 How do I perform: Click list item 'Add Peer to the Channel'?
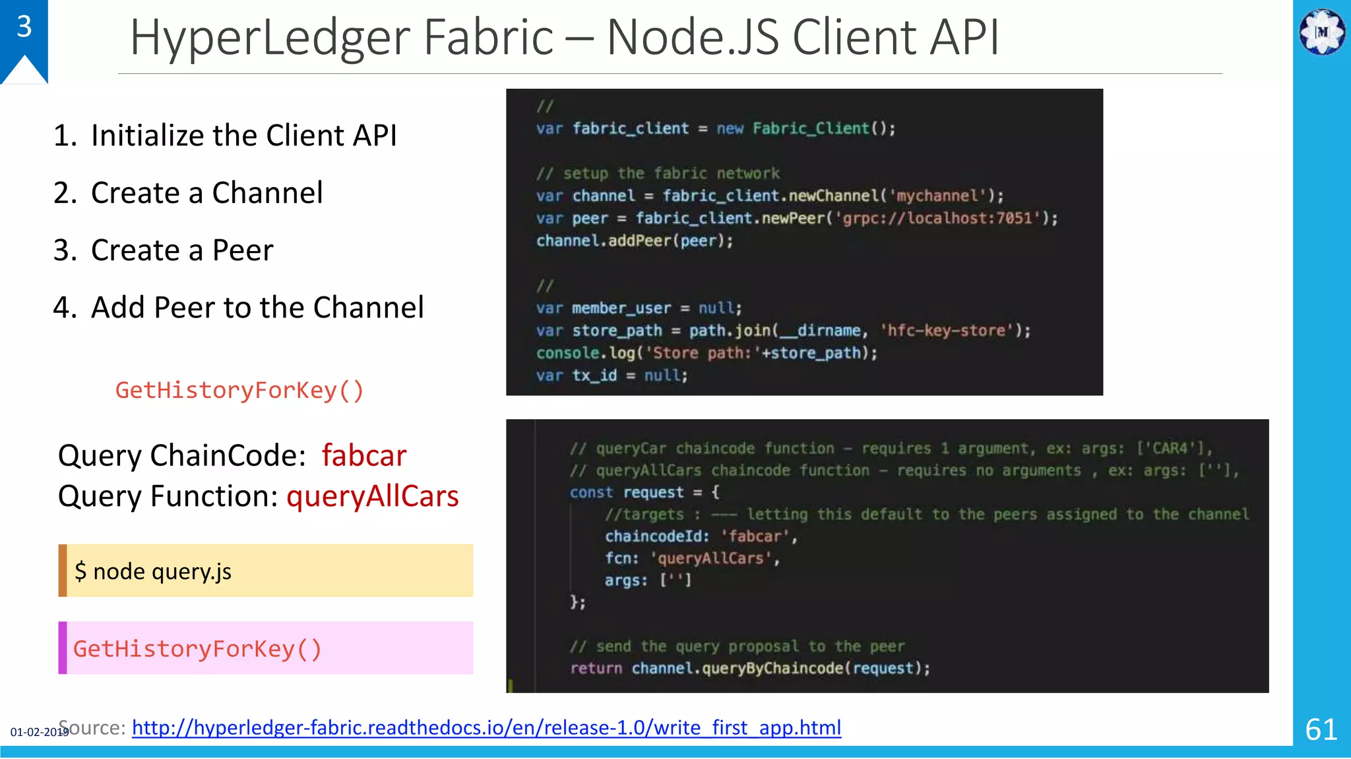click(257, 307)
